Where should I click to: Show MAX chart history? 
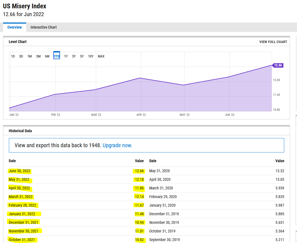coord(101,56)
